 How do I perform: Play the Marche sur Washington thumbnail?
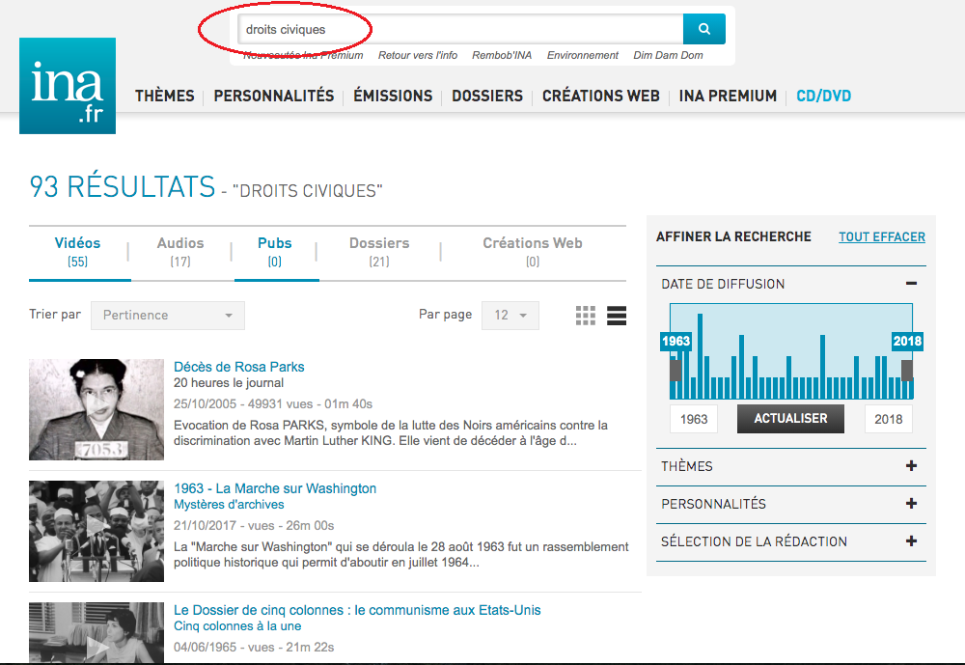click(x=96, y=531)
